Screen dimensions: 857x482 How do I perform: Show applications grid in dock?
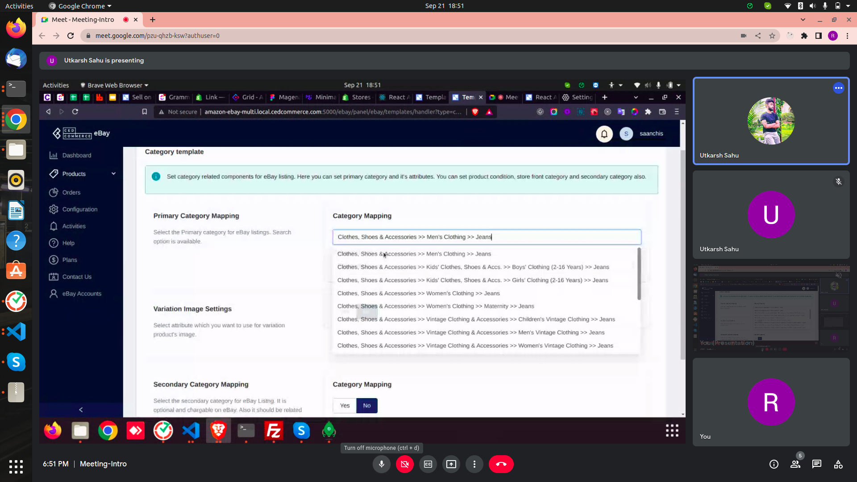point(16,467)
